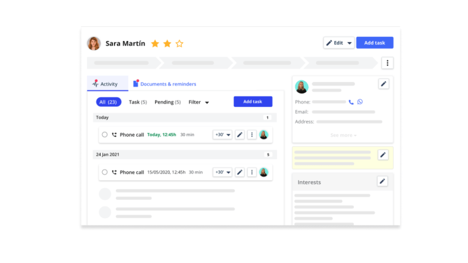The image size is (468, 263).
Task: Show Pending (5) tasks
Action: [167, 102]
